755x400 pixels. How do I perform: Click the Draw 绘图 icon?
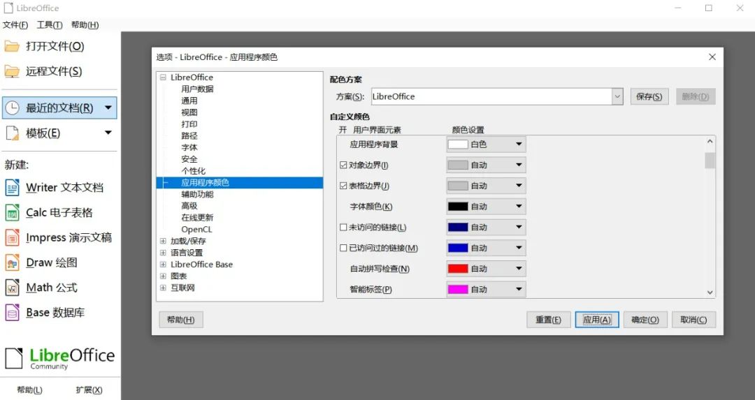click(13, 262)
